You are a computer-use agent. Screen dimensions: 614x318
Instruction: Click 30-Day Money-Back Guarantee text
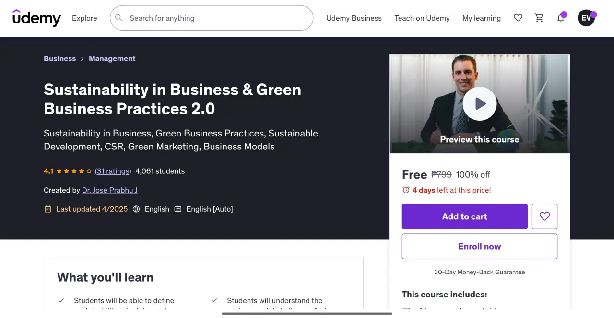click(480, 272)
